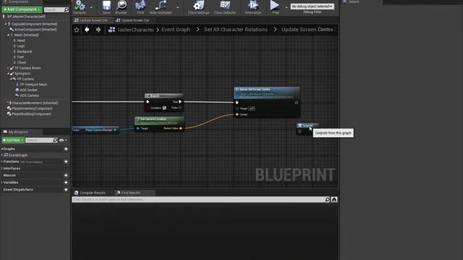Collapse the Graphs section arrow
Image resolution: width=463 pixels, height=260 pixels.
click(2, 149)
